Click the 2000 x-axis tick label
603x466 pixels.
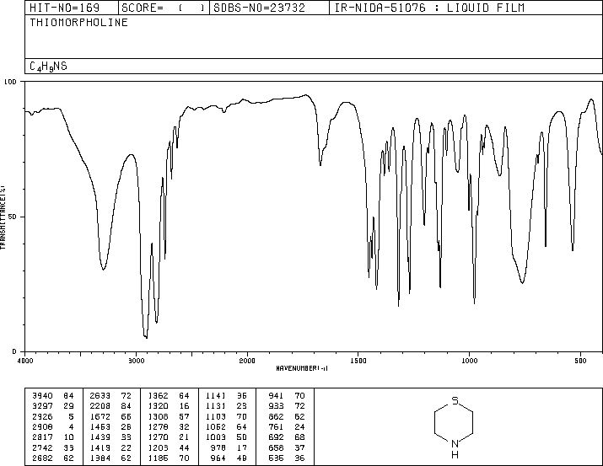pyautogui.click(x=247, y=361)
